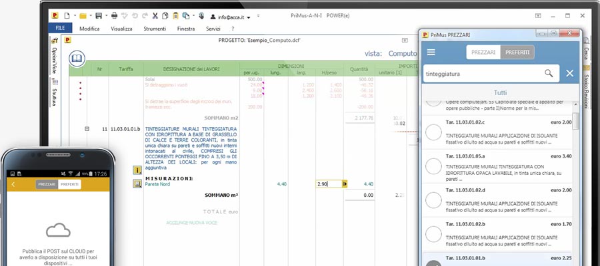The image size is (600, 266).
Task: Open dropdown arrow next to New icon
Action: (74, 17)
